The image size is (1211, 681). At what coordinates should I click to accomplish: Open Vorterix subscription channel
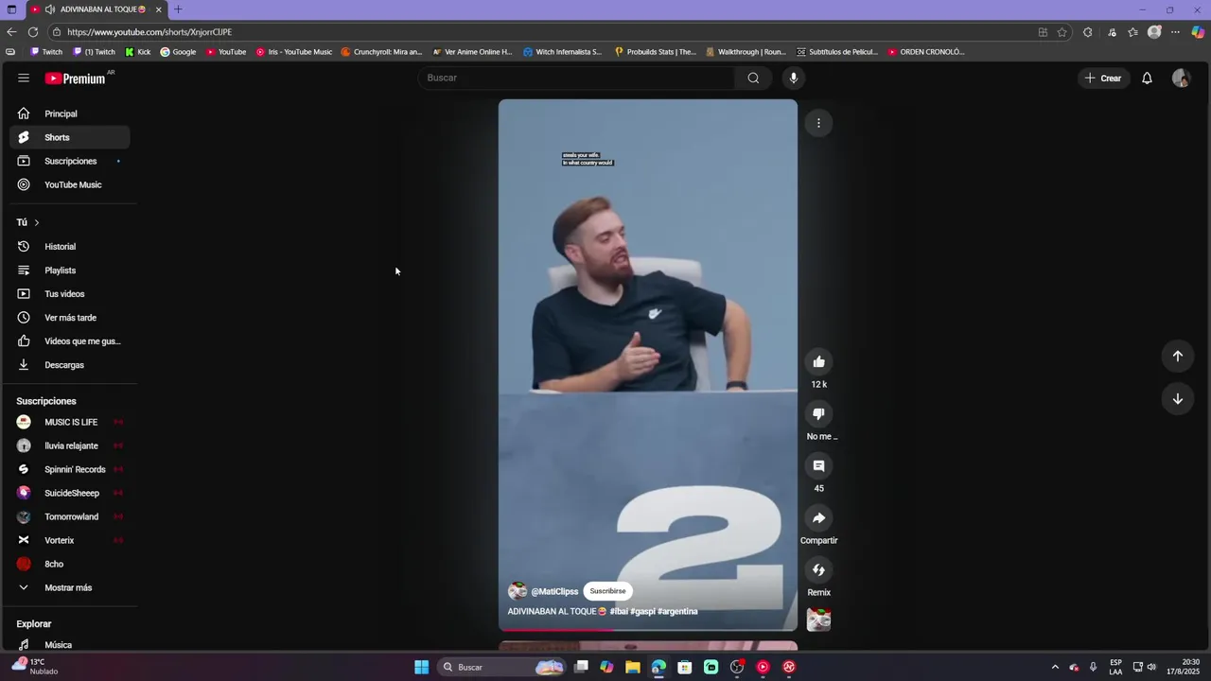pyautogui.click(x=70, y=540)
